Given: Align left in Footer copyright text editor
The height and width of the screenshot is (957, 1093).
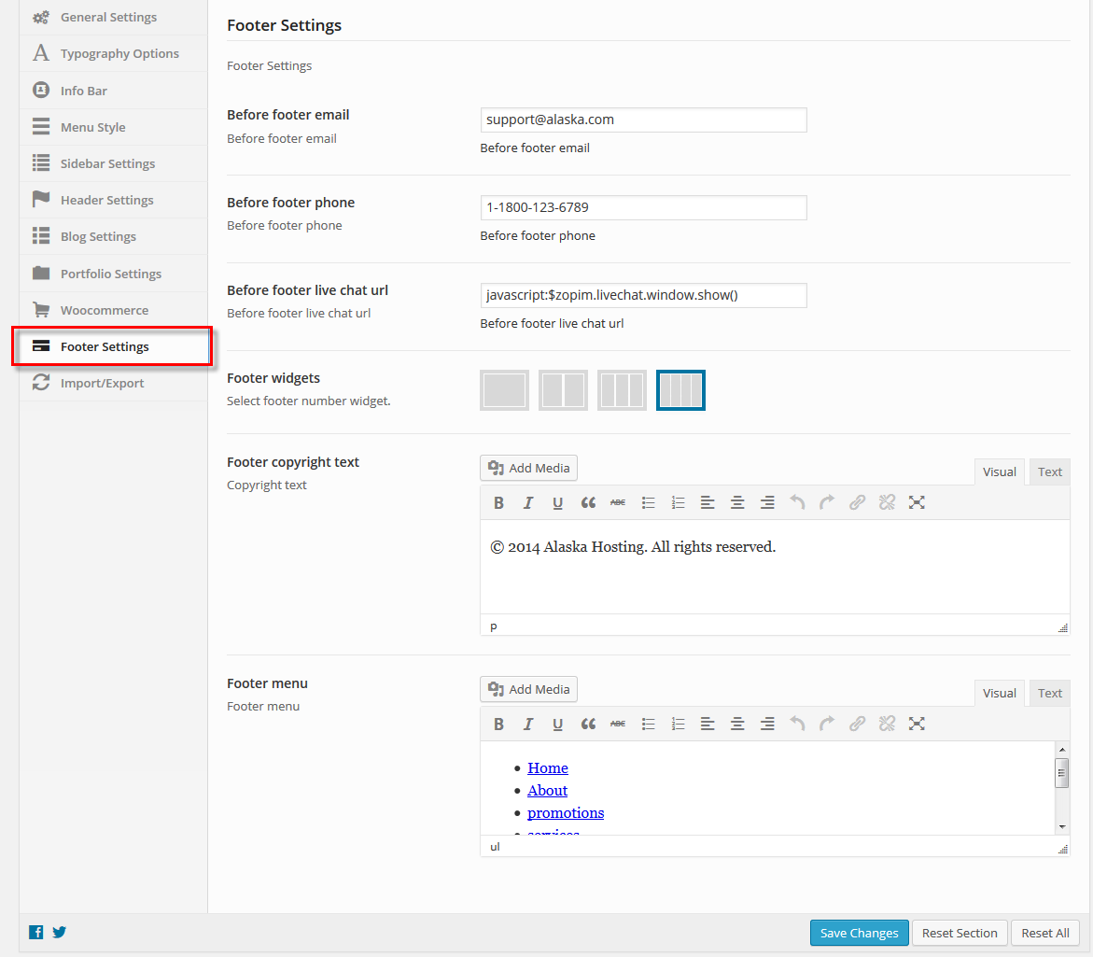Looking at the screenshot, I should click(708, 502).
